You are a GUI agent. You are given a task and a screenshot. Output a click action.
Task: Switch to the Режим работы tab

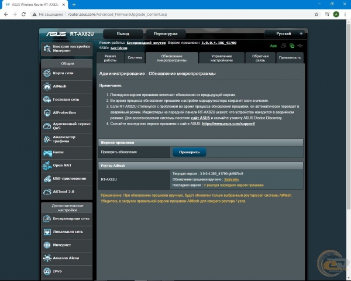[x=110, y=58]
